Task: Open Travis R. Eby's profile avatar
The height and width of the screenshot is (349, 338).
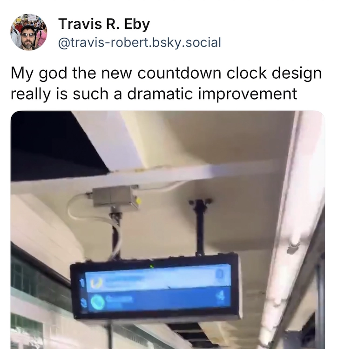Action: pyautogui.click(x=29, y=32)
